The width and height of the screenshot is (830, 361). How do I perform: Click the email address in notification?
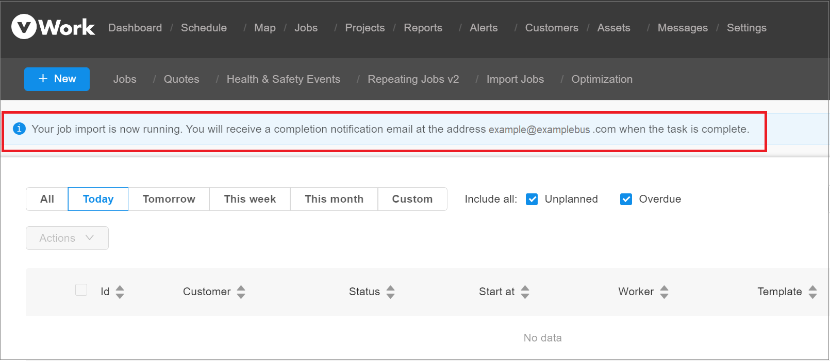(552, 130)
